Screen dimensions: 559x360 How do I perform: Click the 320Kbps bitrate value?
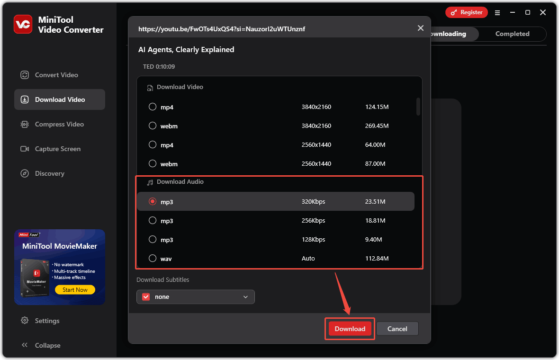pyautogui.click(x=313, y=201)
